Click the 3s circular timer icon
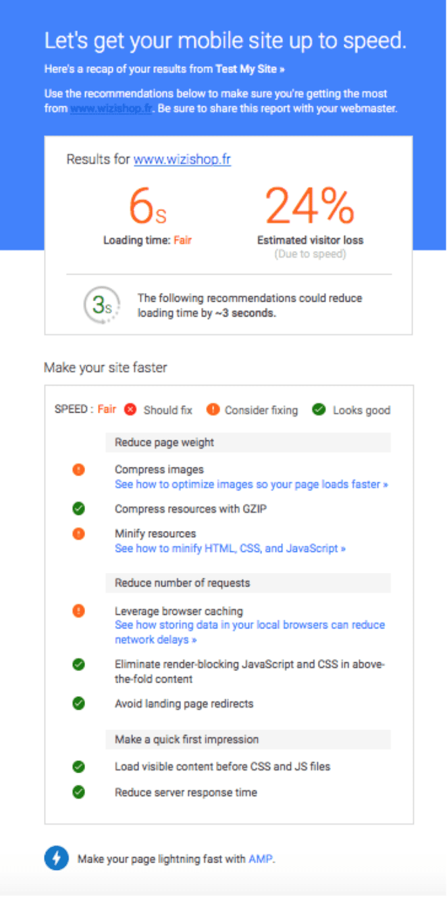The image size is (447, 897). (x=102, y=305)
